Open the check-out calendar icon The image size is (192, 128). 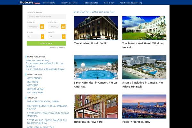[x=63, y=27]
